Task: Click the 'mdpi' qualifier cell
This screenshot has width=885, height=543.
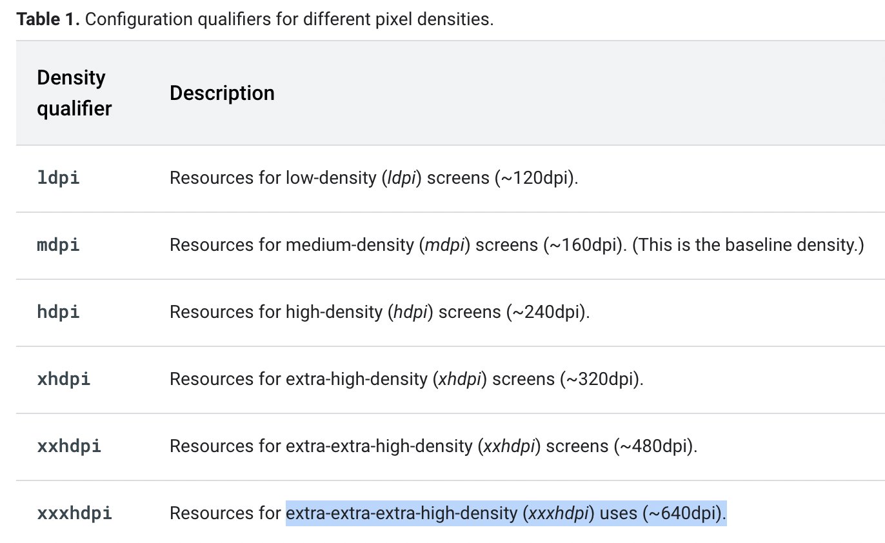Action: [58, 245]
